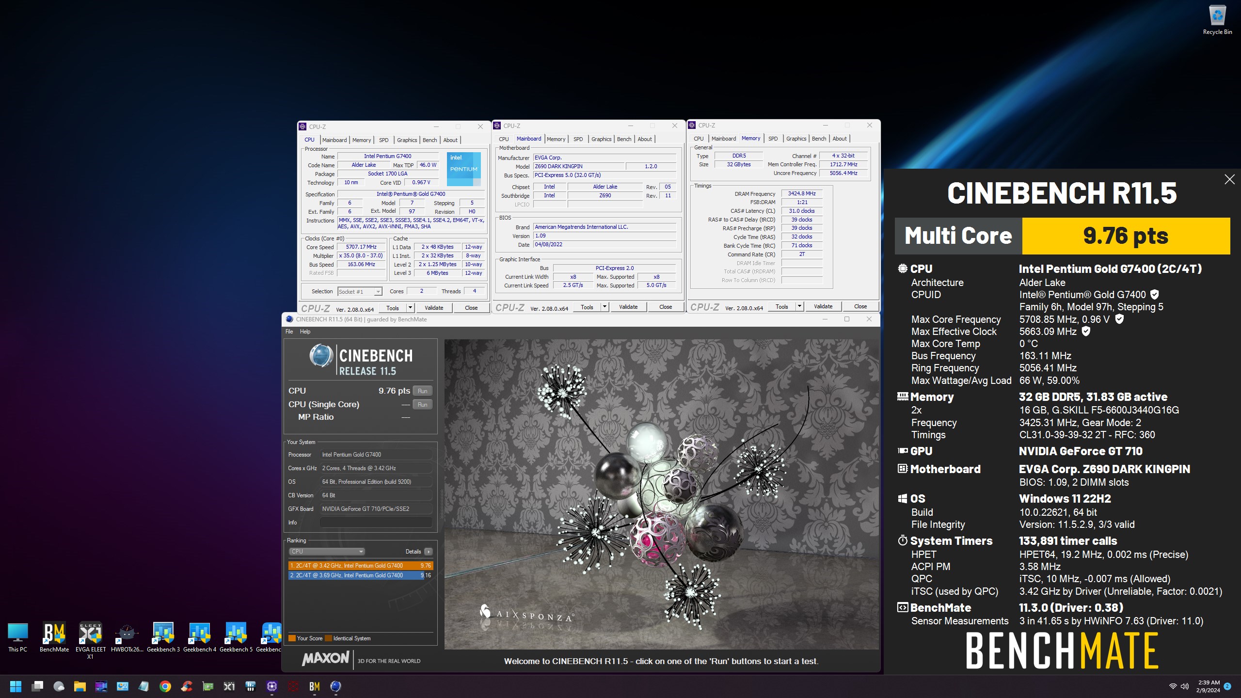Launch Geekbench 5 desktop shortcut

coord(236,637)
